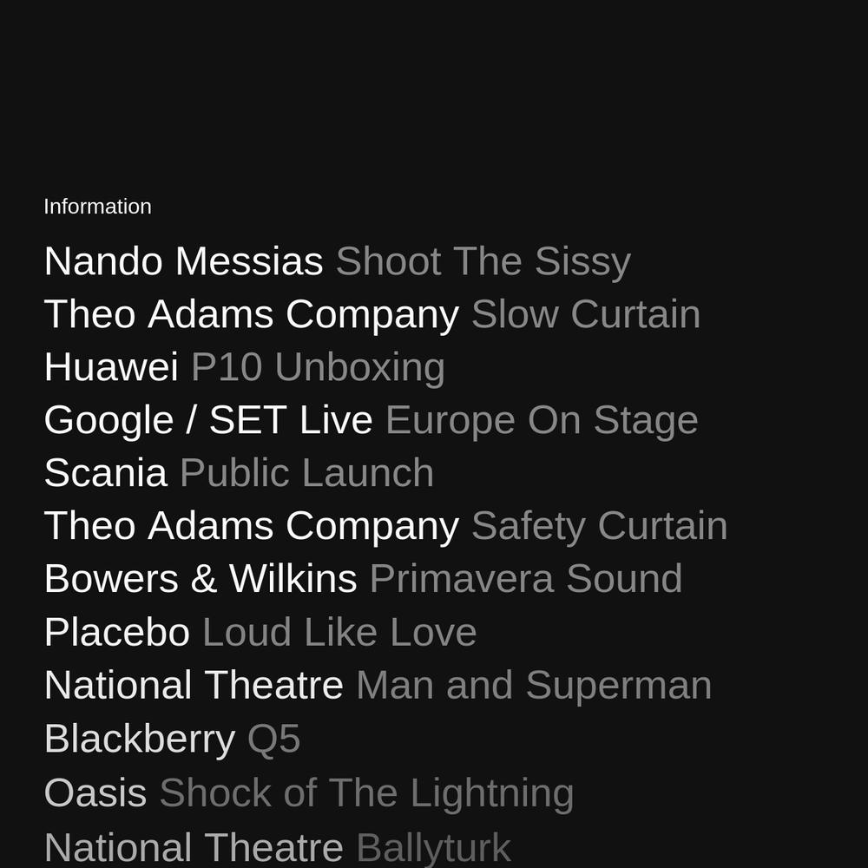Image resolution: width=868 pixels, height=868 pixels.
Task: Open Huawei P10 Unboxing project
Action: click(x=245, y=367)
